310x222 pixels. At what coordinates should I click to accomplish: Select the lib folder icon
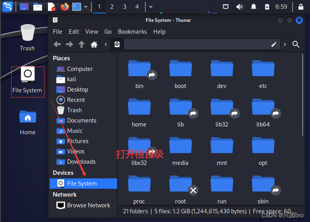pos(181,107)
